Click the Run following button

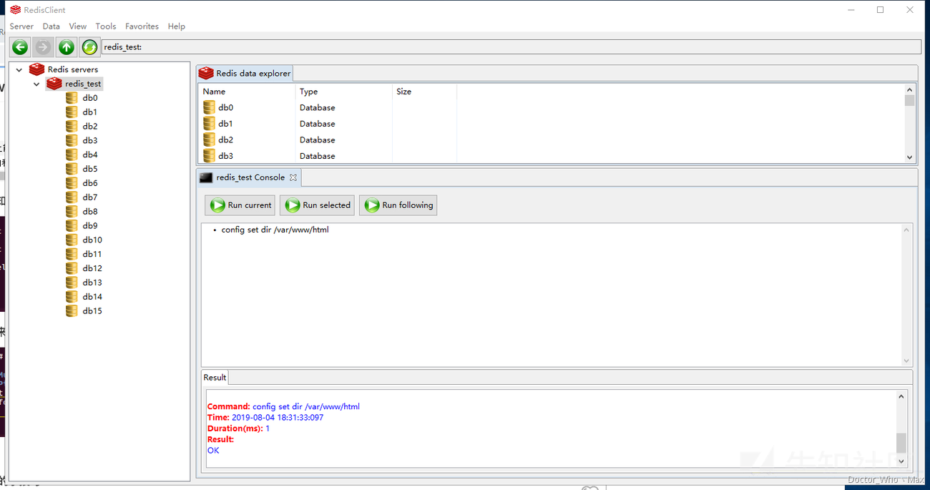(398, 205)
